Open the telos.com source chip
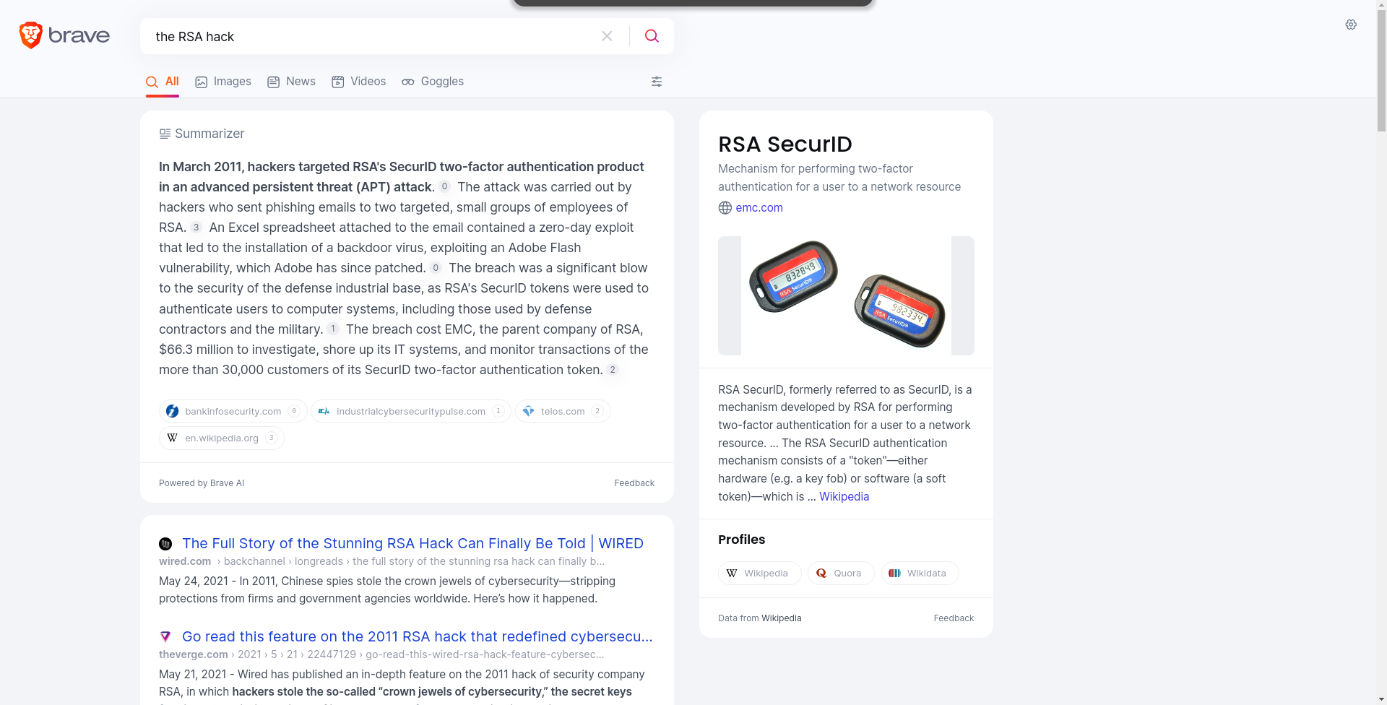Image resolution: width=1387 pixels, height=705 pixels. click(x=562, y=411)
